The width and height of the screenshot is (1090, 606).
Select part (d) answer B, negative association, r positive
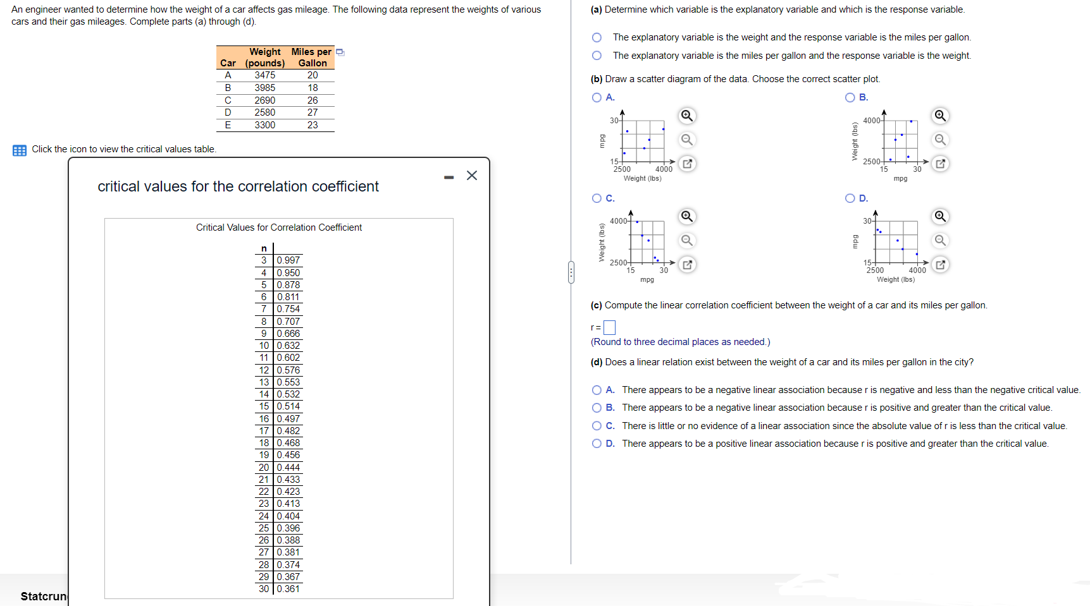(x=597, y=408)
